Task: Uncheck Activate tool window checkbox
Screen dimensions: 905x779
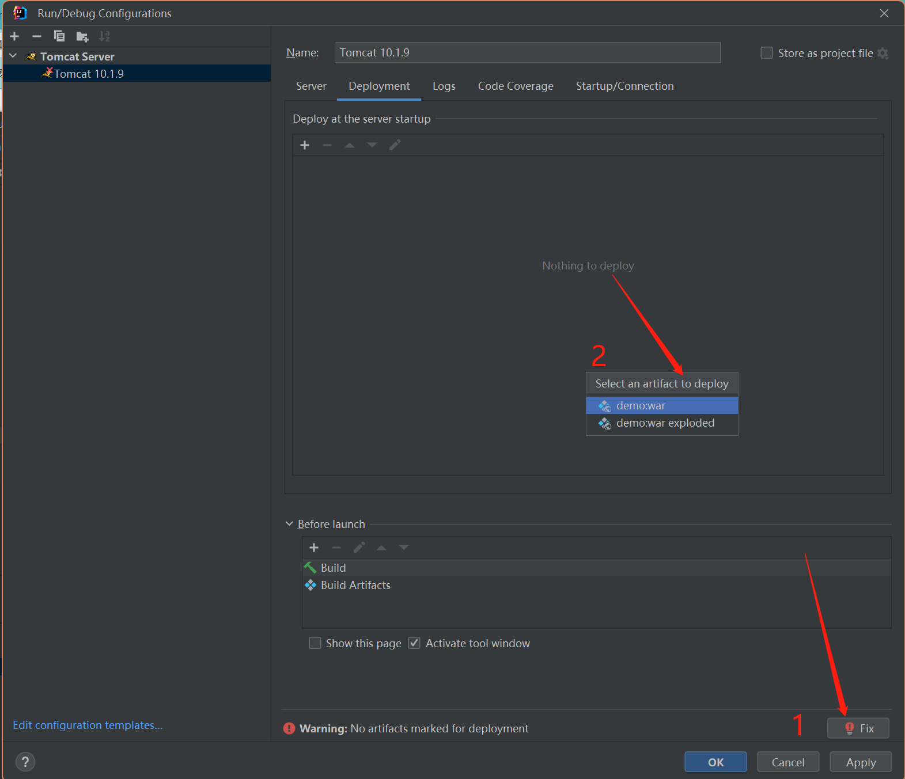Action: (414, 643)
